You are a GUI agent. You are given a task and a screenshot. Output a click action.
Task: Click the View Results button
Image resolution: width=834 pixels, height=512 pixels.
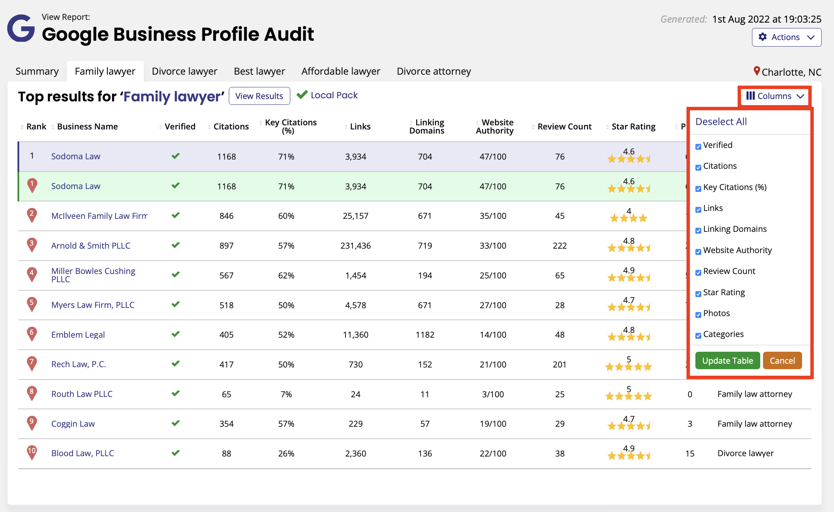coord(259,96)
